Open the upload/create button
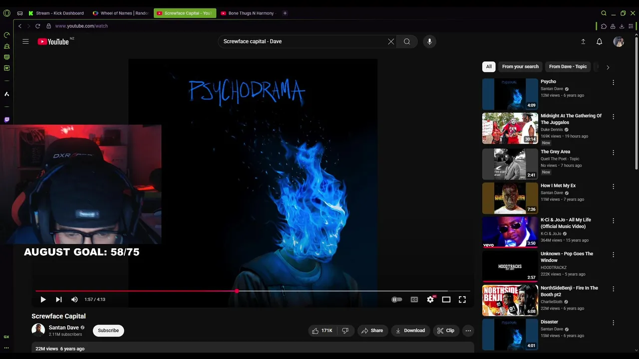Viewport: 639px width, 359px height. tap(583, 42)
